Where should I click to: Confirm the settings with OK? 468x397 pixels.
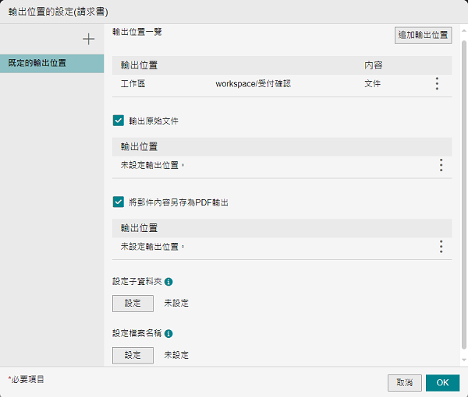(442, 382)
